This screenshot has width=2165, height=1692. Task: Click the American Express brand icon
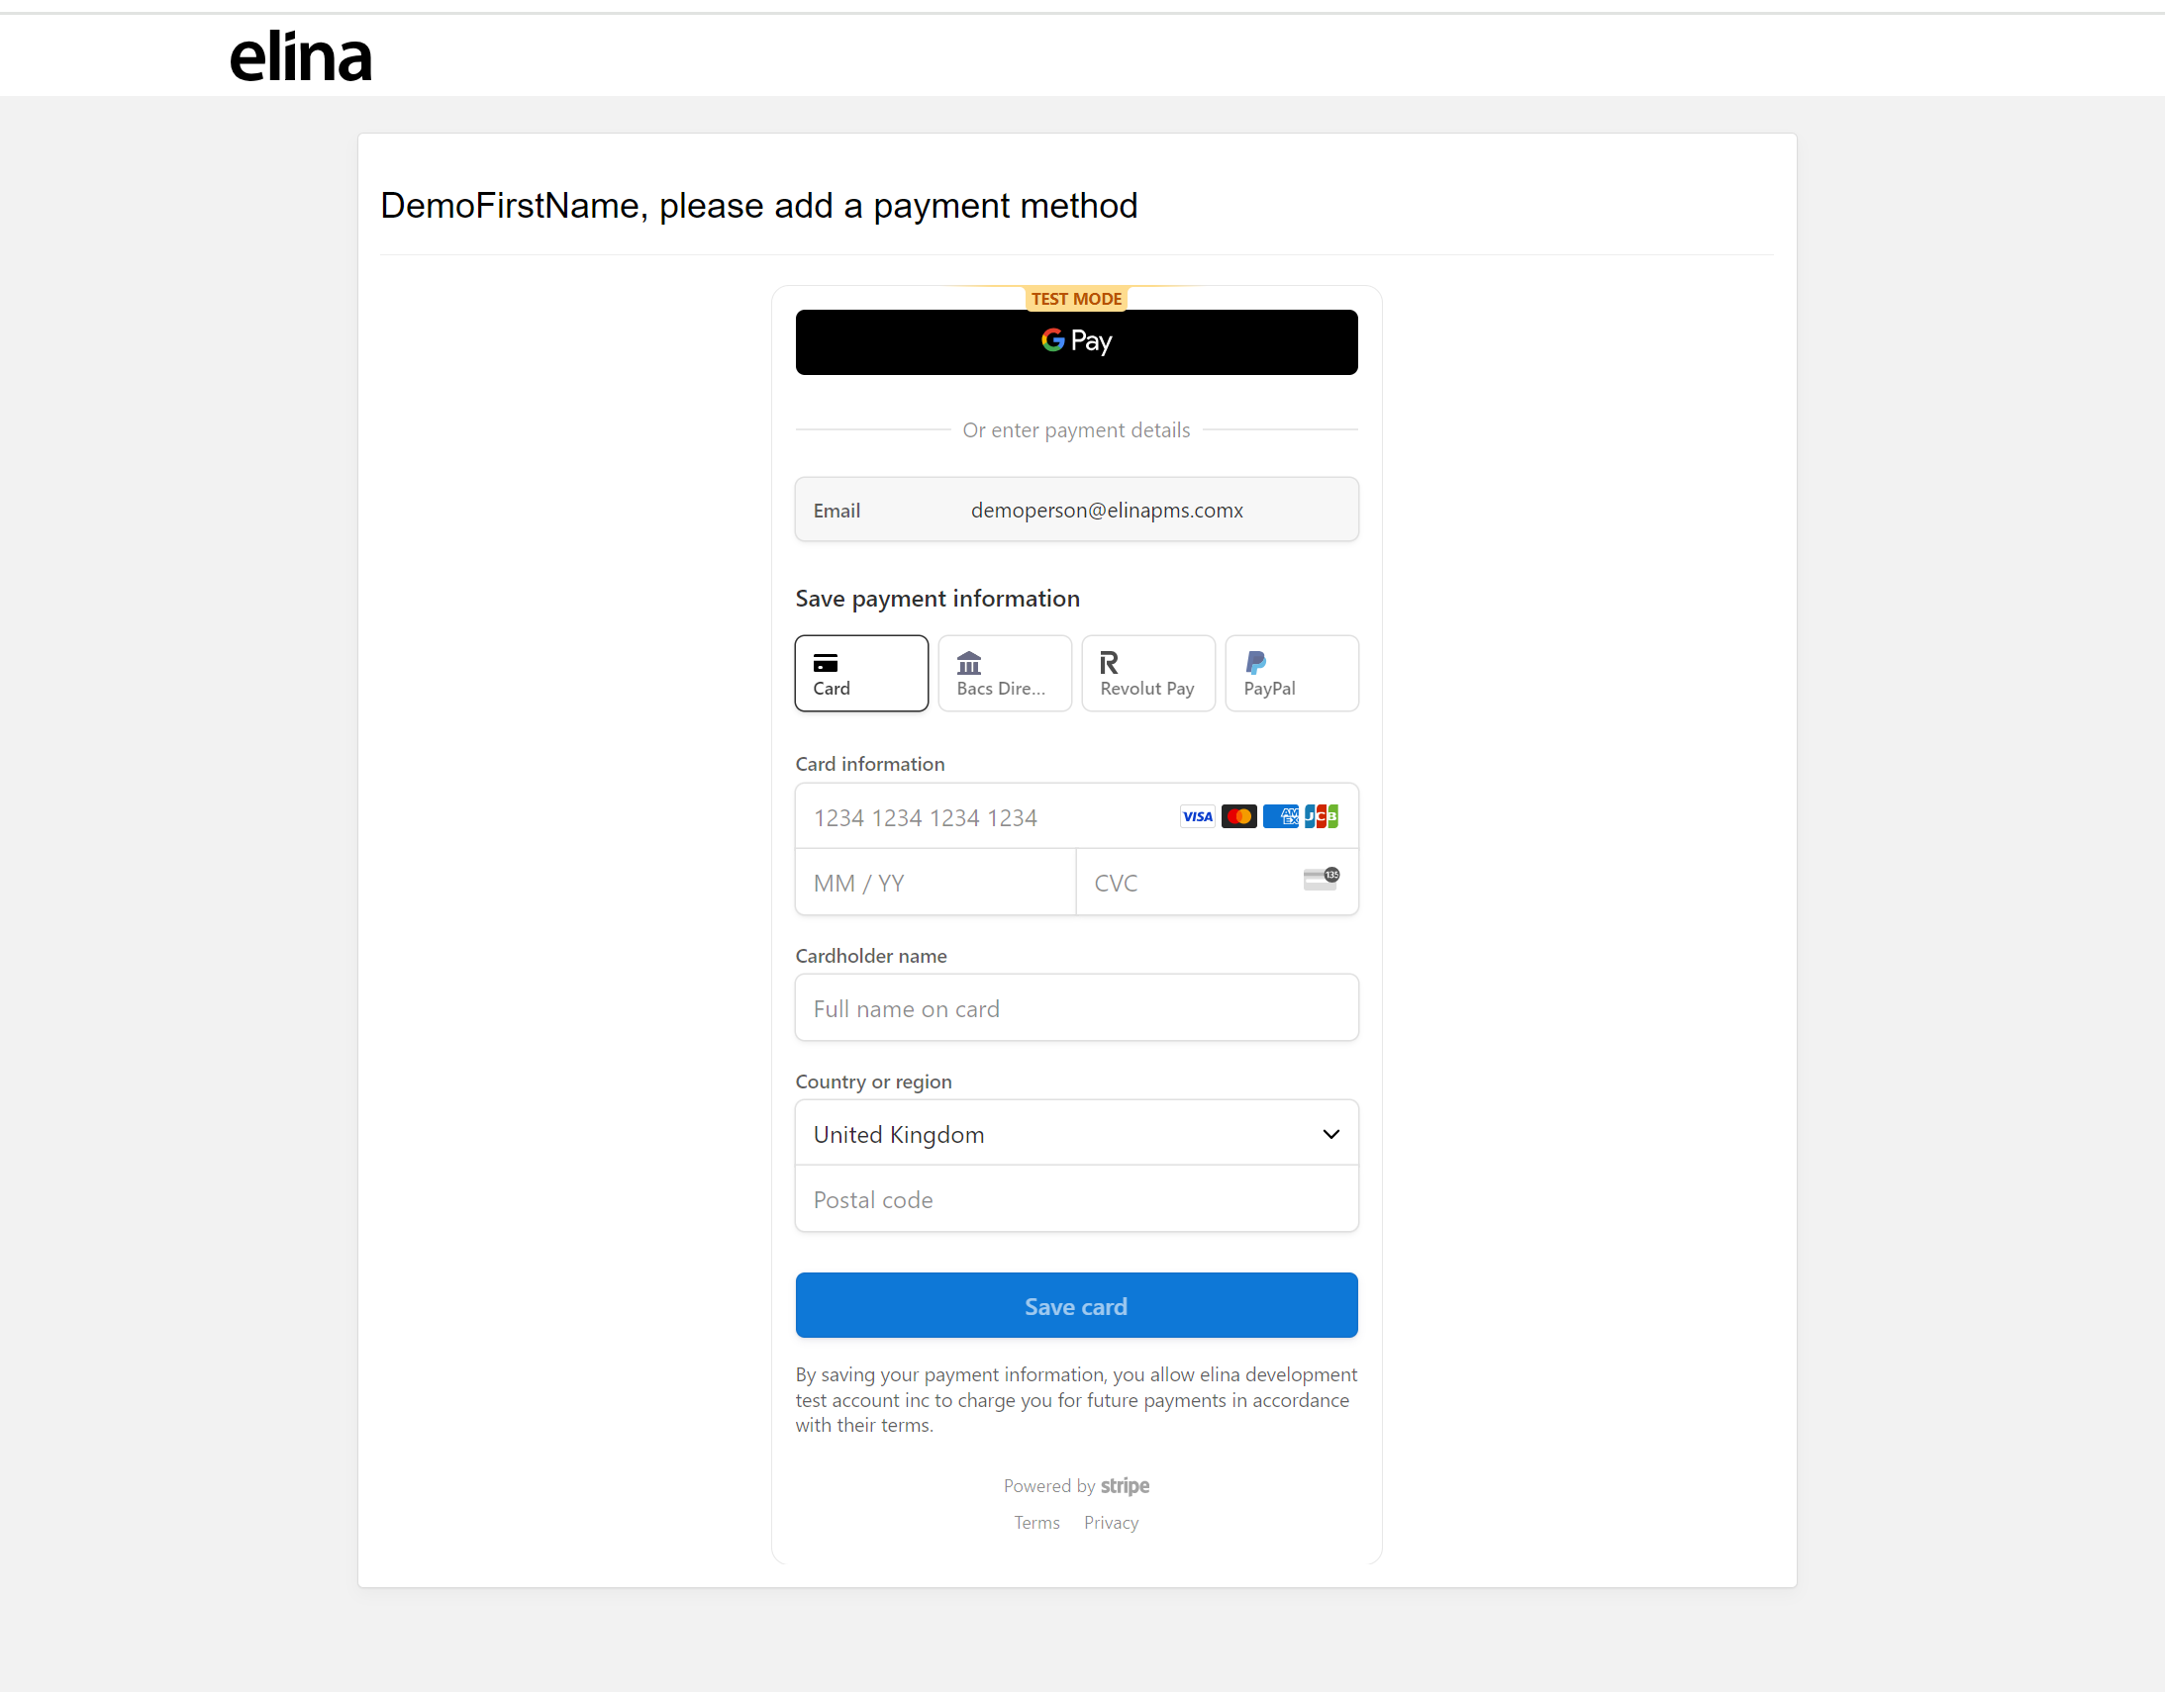1281,816
